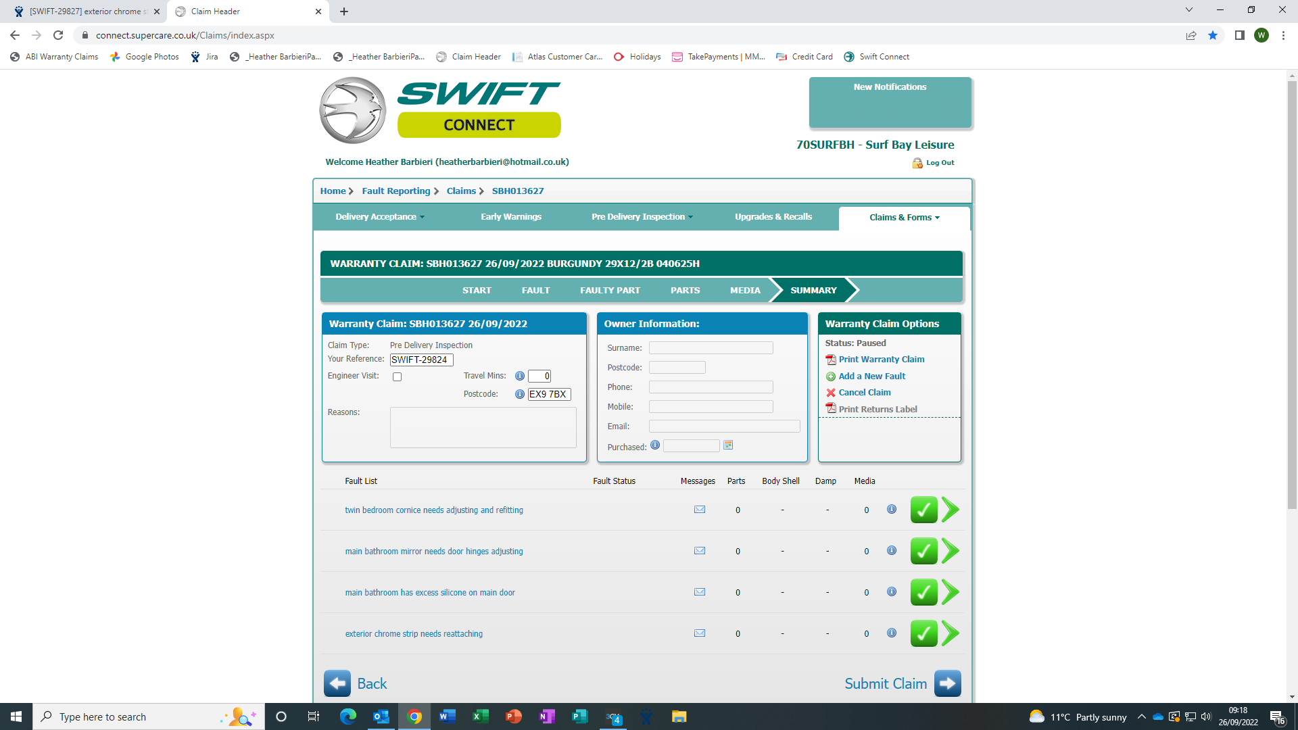Click Add a New Fault link
This screenshot has width=1298, height=730.
871,376
